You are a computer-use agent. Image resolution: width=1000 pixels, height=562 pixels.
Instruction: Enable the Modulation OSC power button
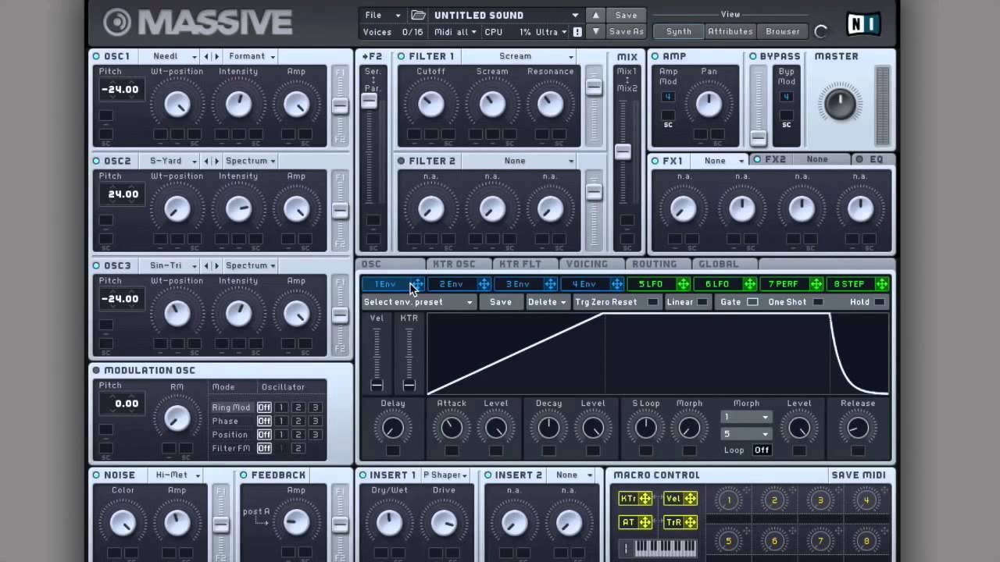96,370
